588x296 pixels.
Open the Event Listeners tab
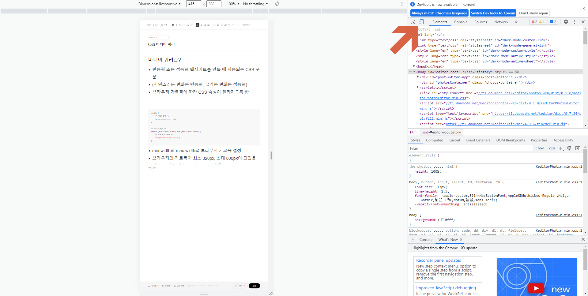click(478, 140)
